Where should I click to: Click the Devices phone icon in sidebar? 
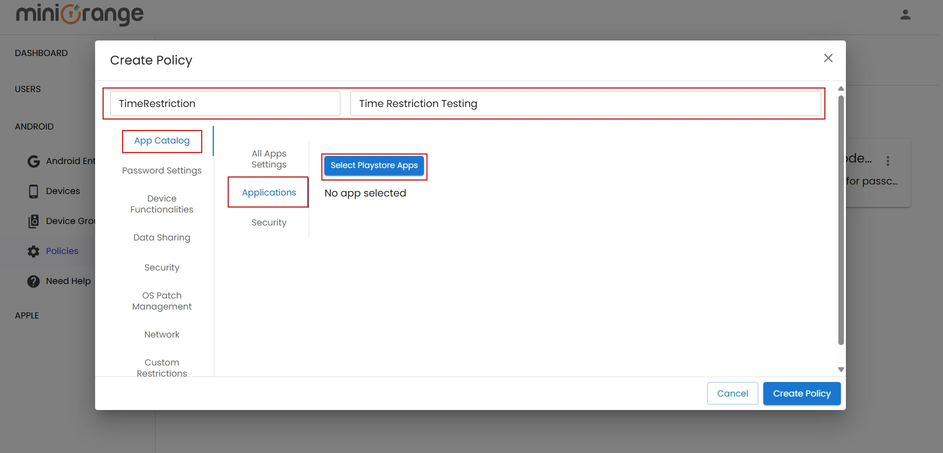pos(33,190)
